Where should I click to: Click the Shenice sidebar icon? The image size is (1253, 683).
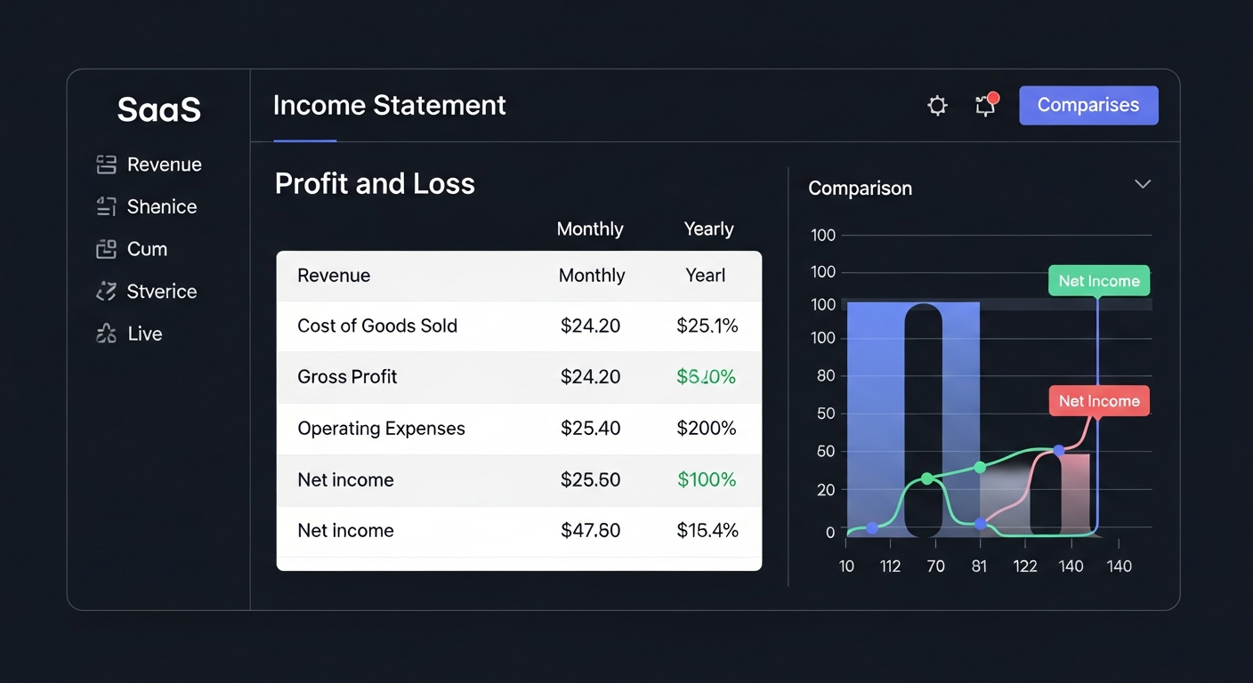tap(106, 206)
